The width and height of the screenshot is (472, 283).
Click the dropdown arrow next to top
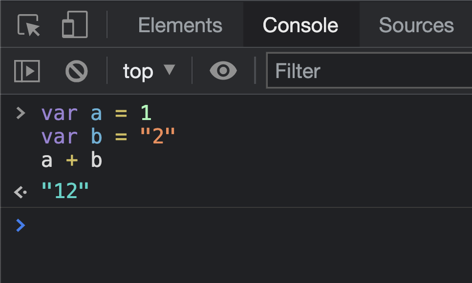(171, 71)
